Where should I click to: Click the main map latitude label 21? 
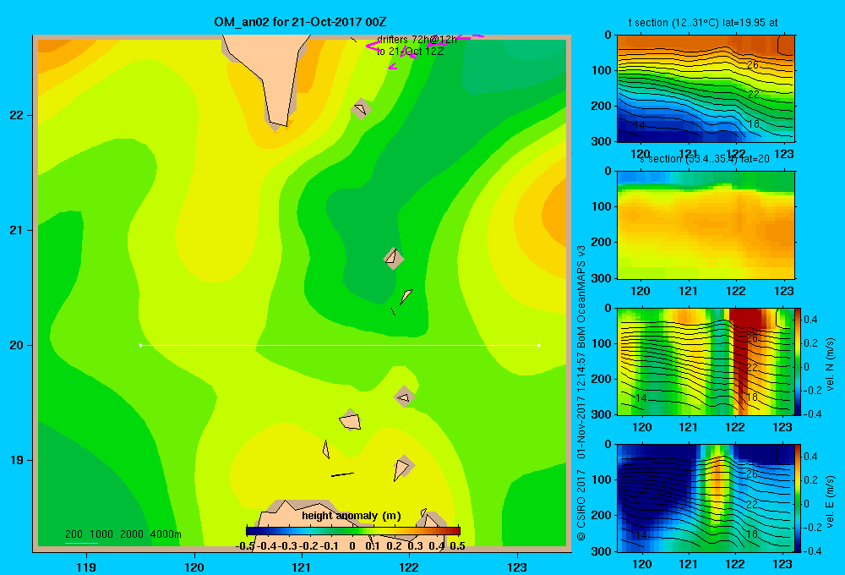pos(17,230)
